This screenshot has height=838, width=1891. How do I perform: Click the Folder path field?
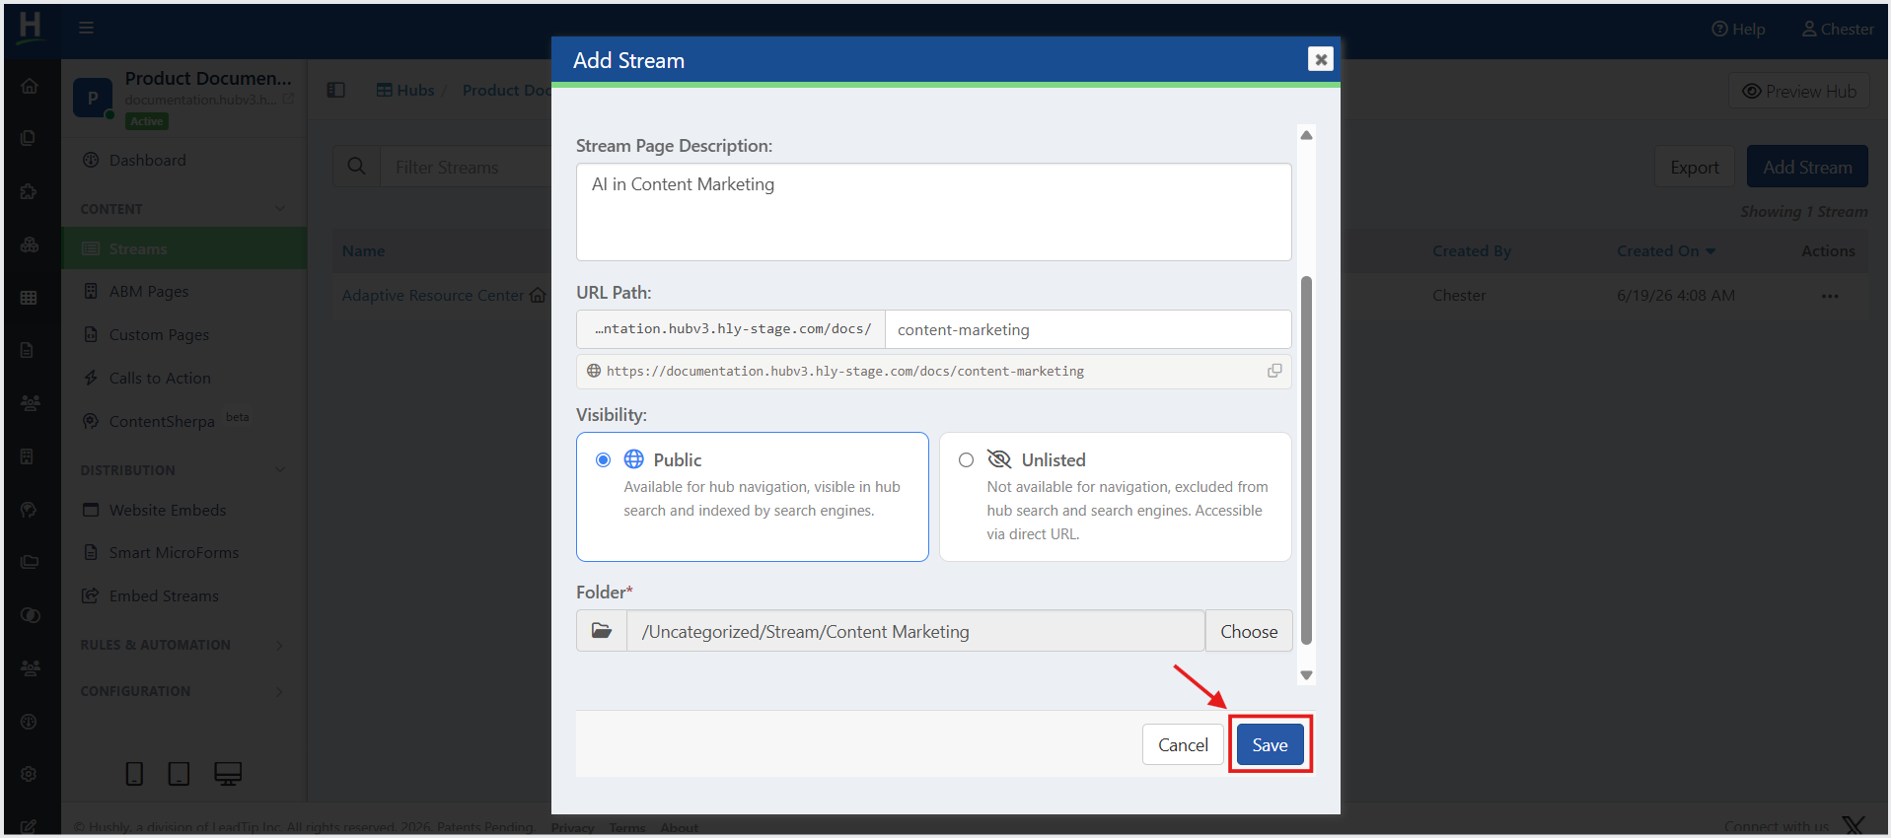(x=915, y=631)
